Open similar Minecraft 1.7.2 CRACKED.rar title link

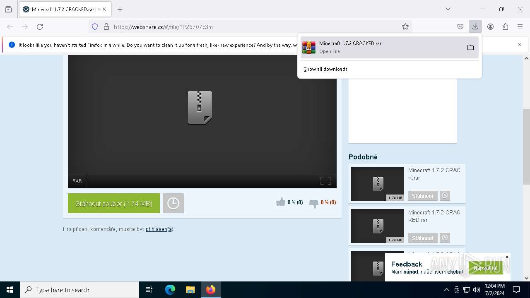pyautogui.click(x=434, y=216)
